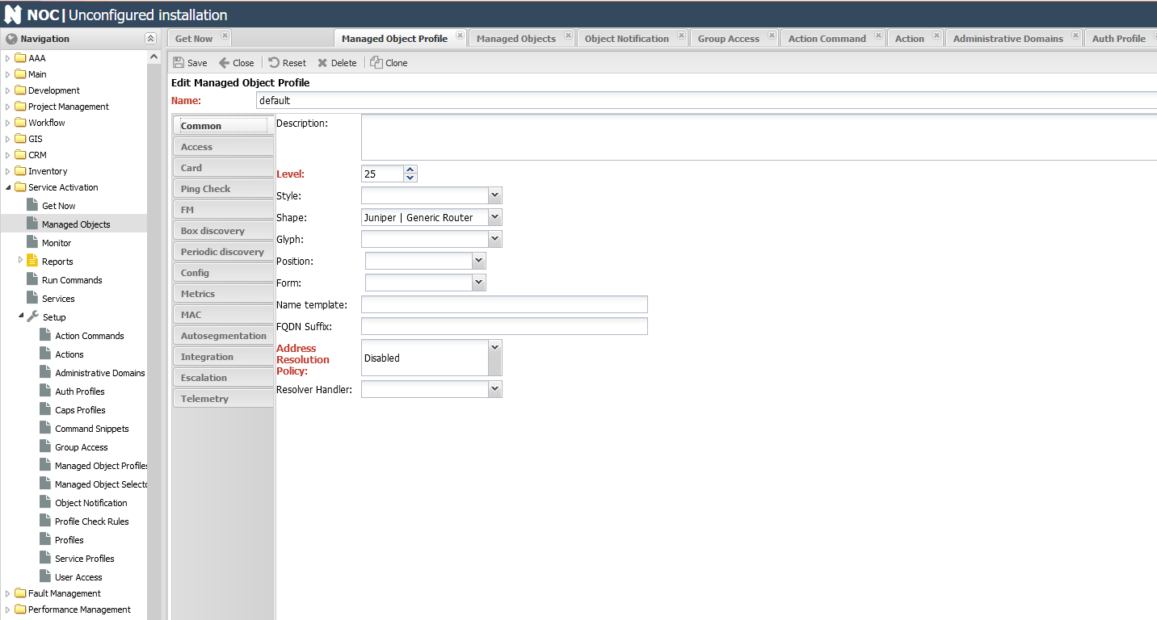Expand the AAA folder
The image size is (1157, 620).
pos(8,58)
